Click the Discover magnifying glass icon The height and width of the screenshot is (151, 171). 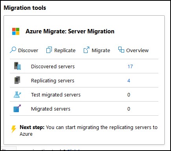point(13,50)
